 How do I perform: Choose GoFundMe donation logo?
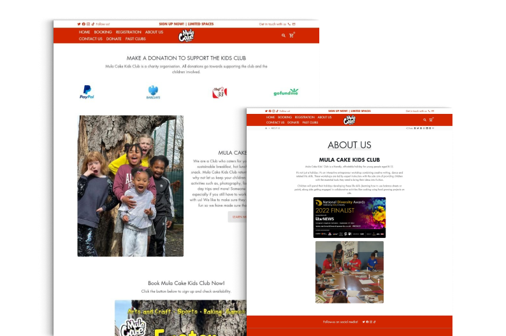pos(286,92)
